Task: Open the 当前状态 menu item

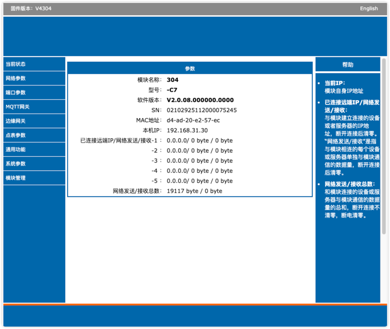Action: click(x=34, y=64)
